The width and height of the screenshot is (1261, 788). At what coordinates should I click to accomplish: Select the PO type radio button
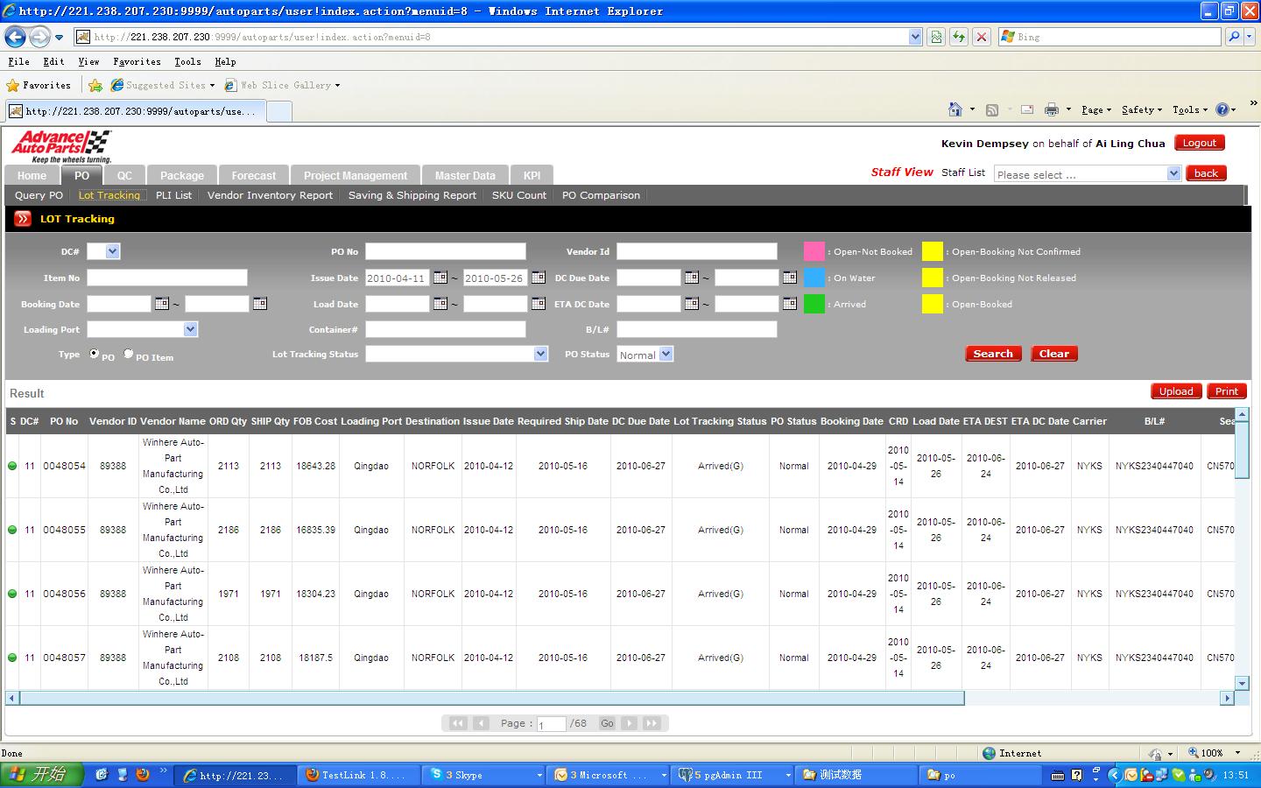[95, 354]
